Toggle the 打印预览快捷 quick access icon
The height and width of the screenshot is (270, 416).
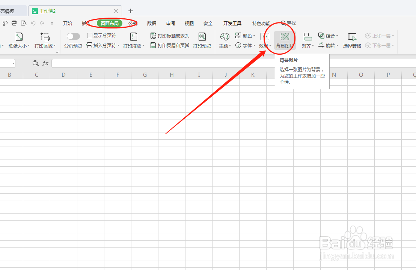pos(23,23)
